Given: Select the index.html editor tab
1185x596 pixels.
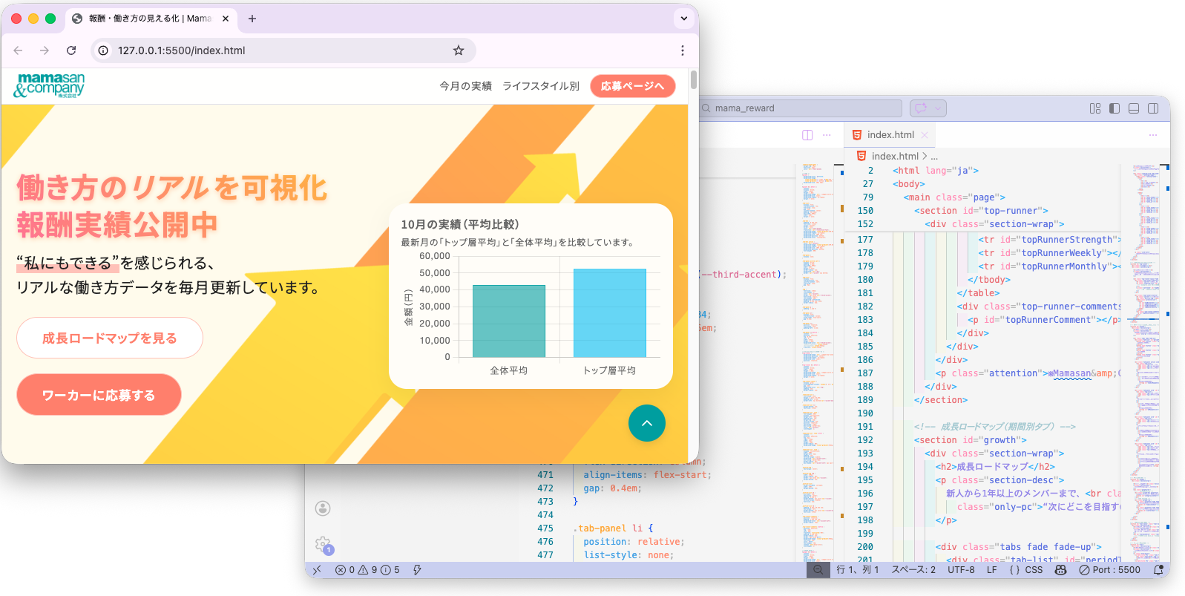Looking at the screenshot, I should coord(890,135).
